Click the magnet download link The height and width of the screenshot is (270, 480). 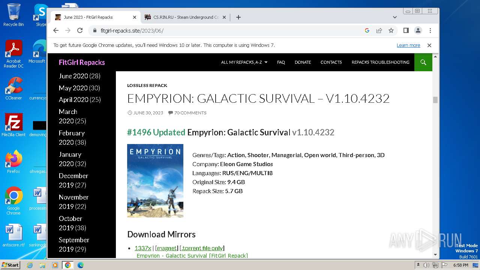(167, 248)
